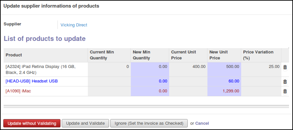The width and height of the screenshot is (293, 130).
Task: Delete the iMac row
Action: click(285, 91)
